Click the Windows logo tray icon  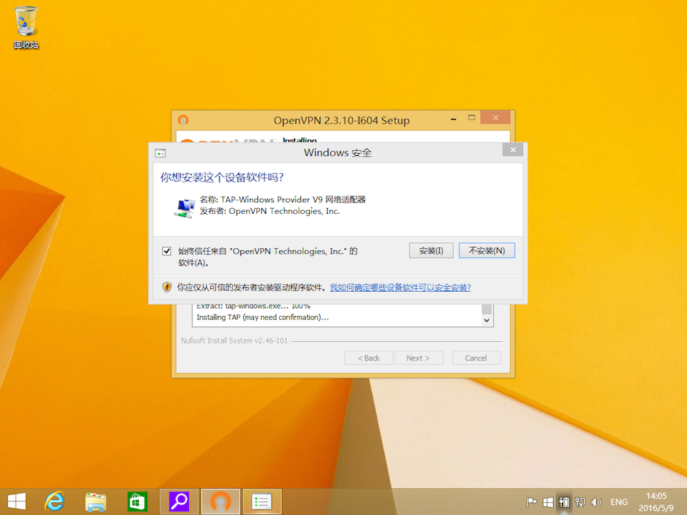(x=547, y=502)
